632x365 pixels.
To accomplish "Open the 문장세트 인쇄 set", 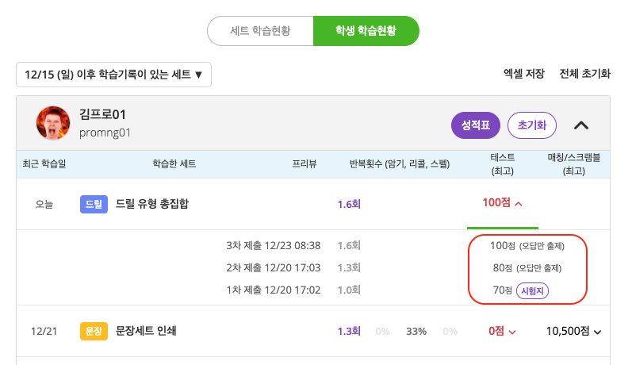I will [145, 331].
